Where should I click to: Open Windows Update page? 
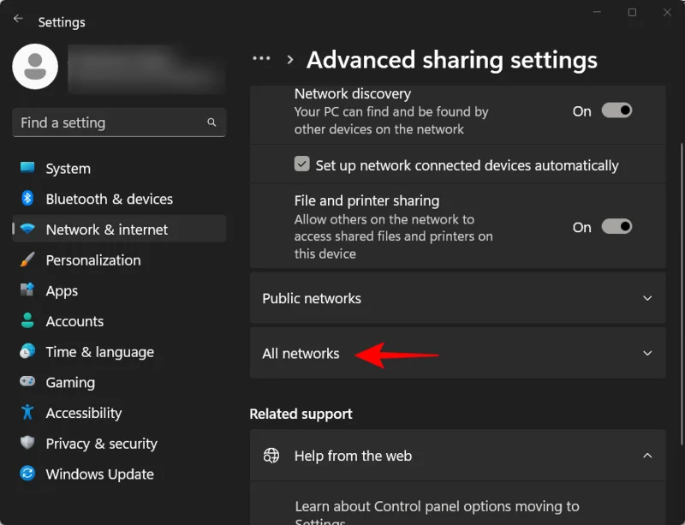pos(119,474)
